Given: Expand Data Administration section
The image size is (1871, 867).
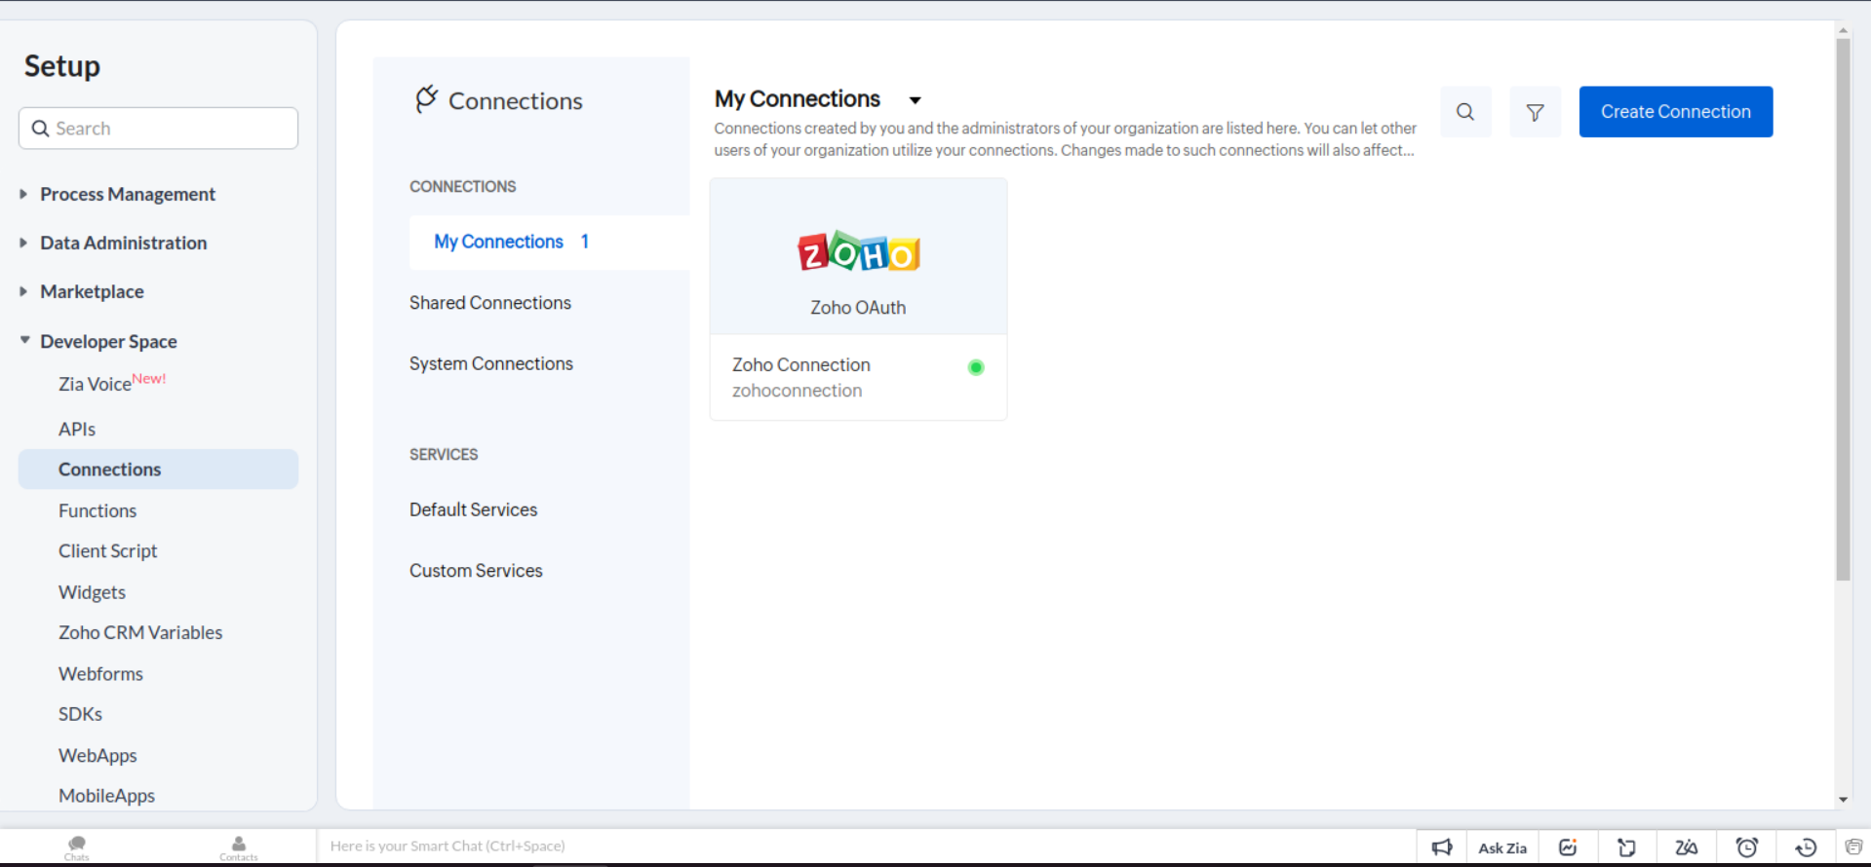Looking at the screenshot, I should click(x=23, y=243).
